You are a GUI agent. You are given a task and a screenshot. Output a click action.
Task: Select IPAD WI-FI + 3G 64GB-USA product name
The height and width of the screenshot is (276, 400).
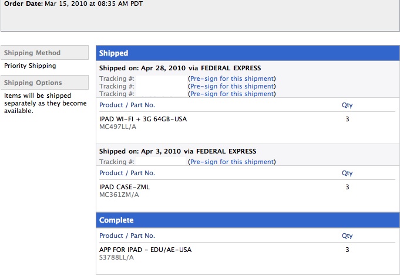tap(143, 119)
